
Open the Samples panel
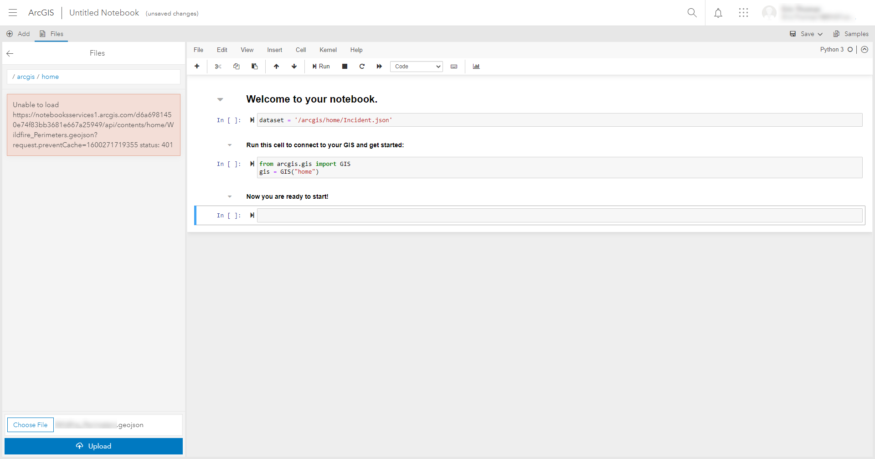pyautogui.click(x=851, y=34)
